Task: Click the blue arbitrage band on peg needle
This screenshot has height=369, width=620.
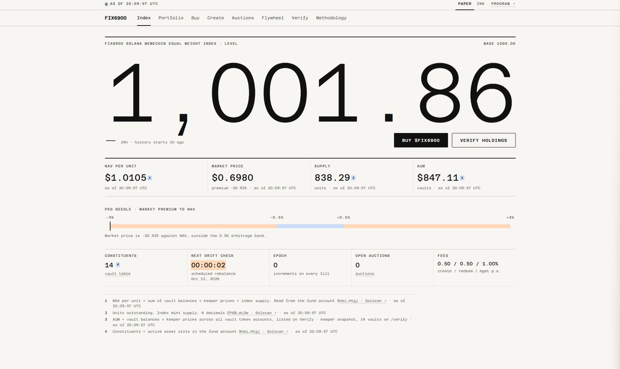Action: pyautogui.click(x=311, y=226)
